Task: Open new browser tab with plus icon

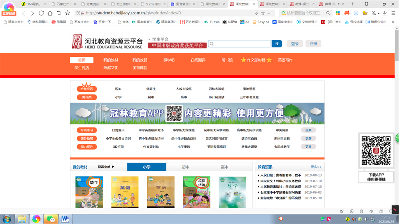Action: pos(352,4)
